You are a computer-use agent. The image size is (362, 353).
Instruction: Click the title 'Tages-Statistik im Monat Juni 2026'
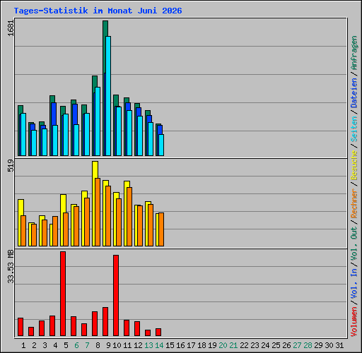(98, 11)
